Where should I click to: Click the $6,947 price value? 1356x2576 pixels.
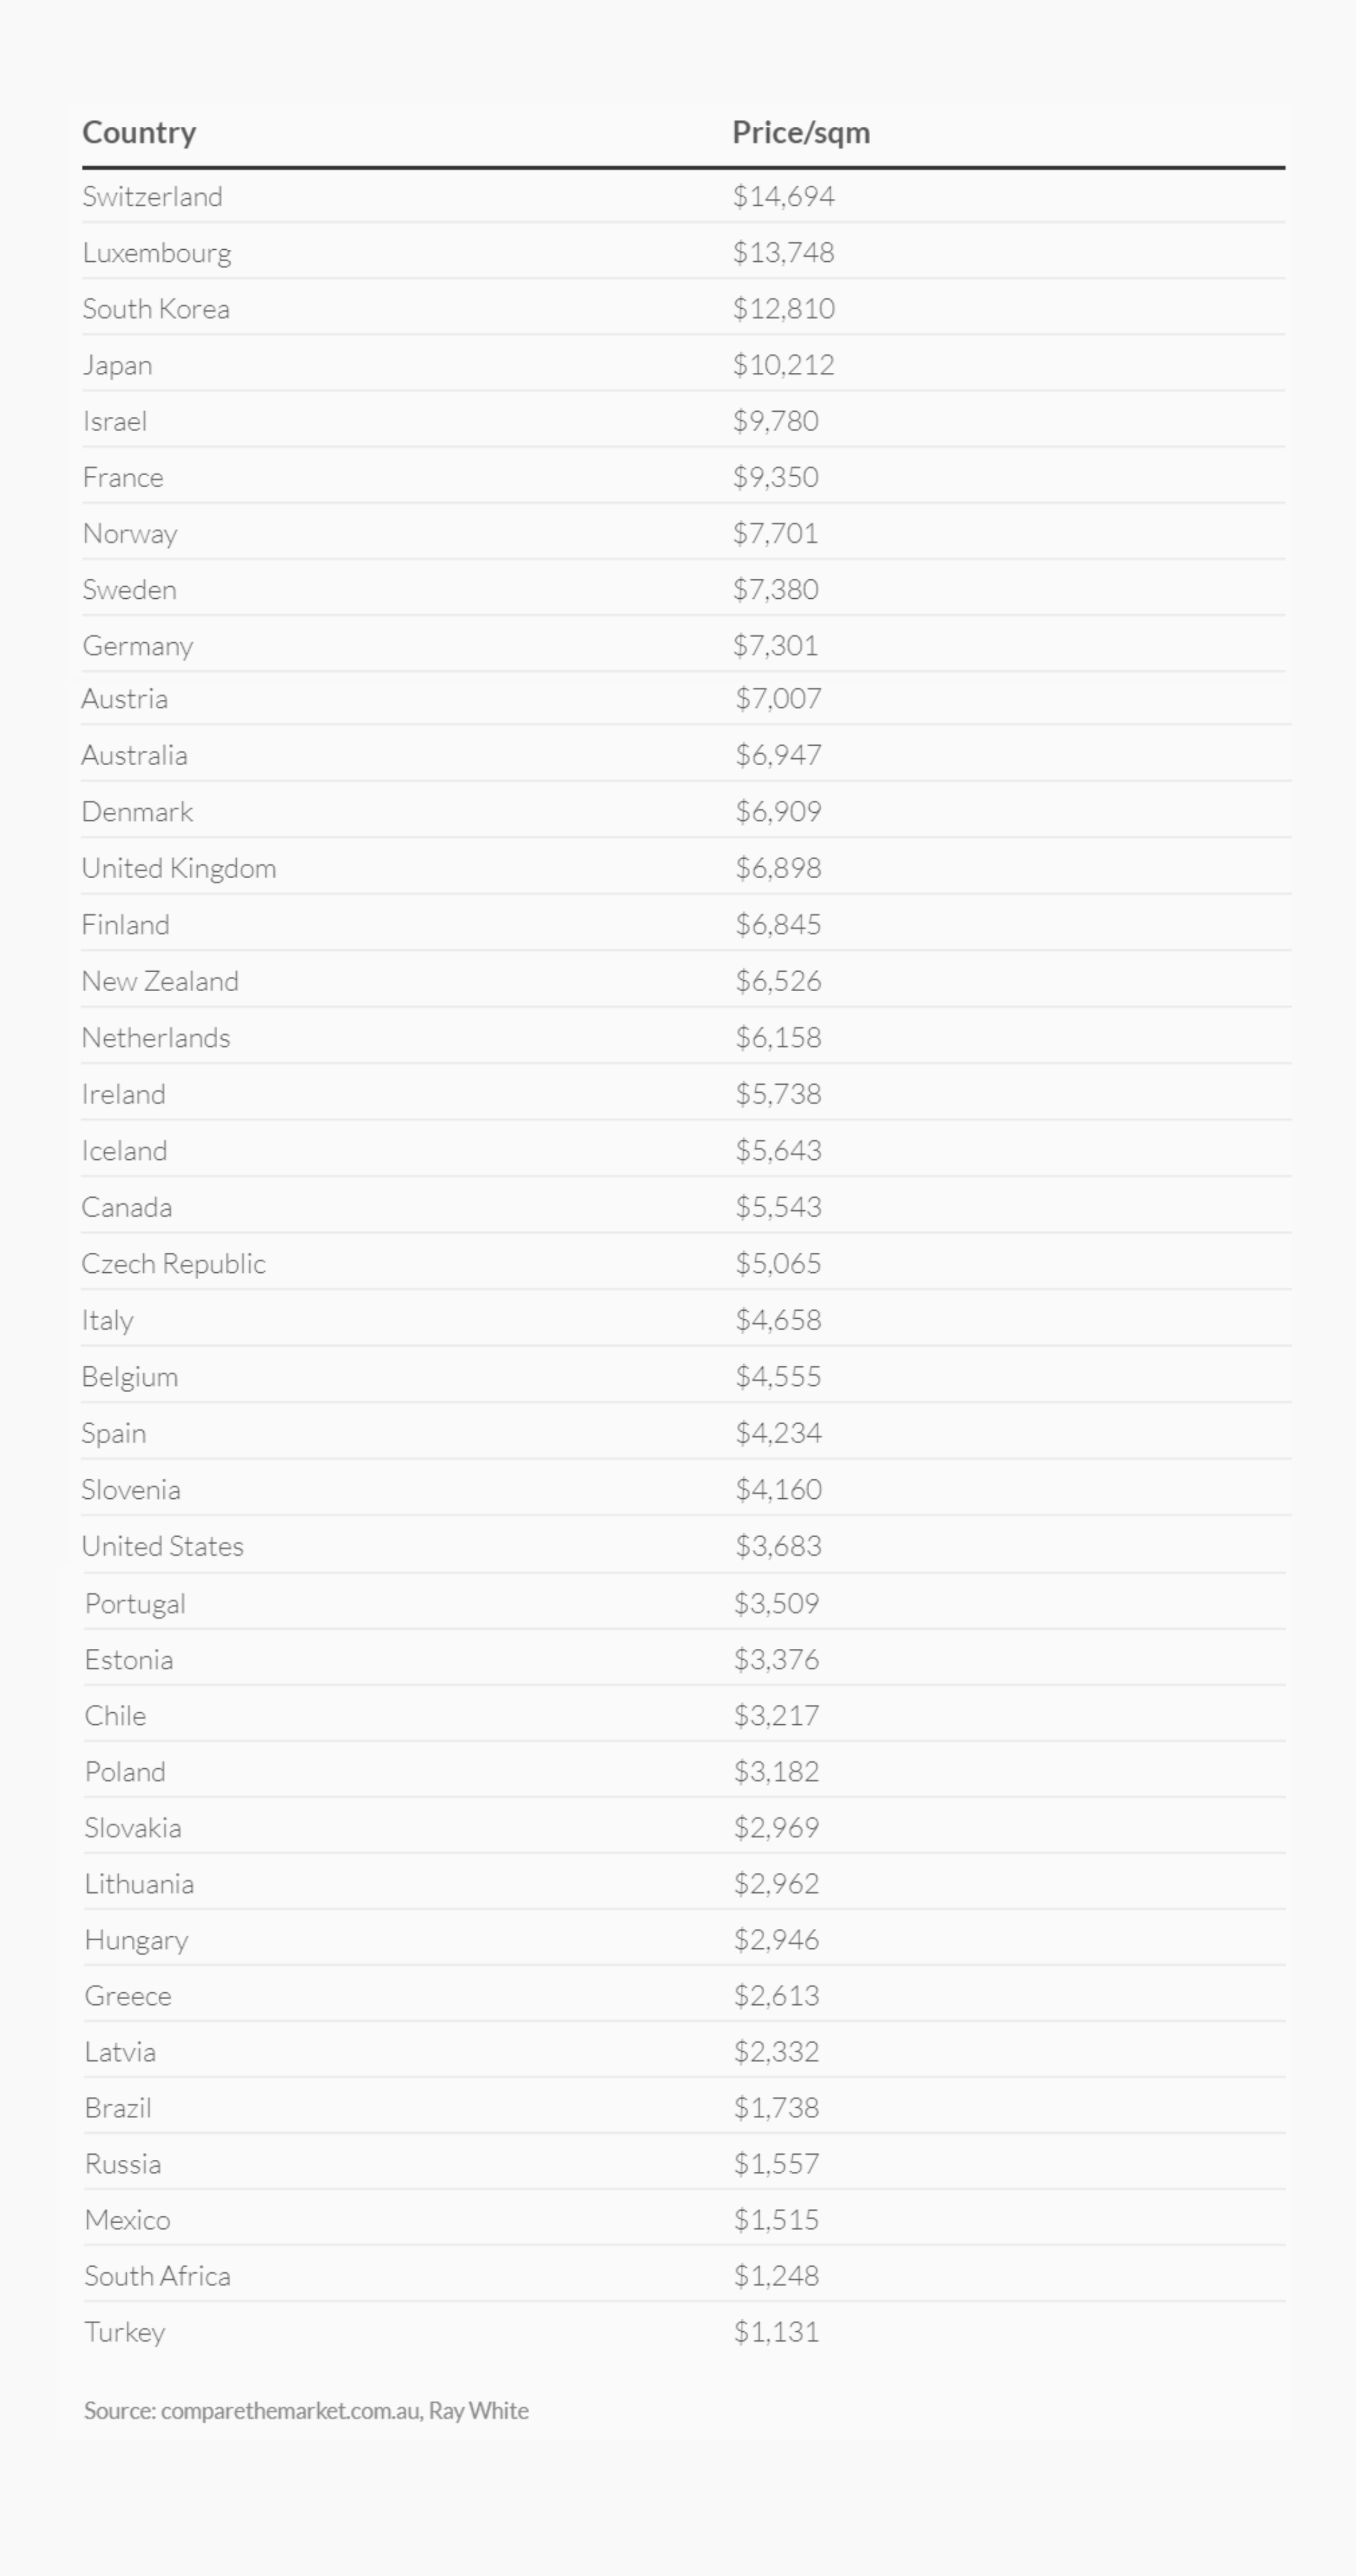pyautogui.click(x=778, y=755)
